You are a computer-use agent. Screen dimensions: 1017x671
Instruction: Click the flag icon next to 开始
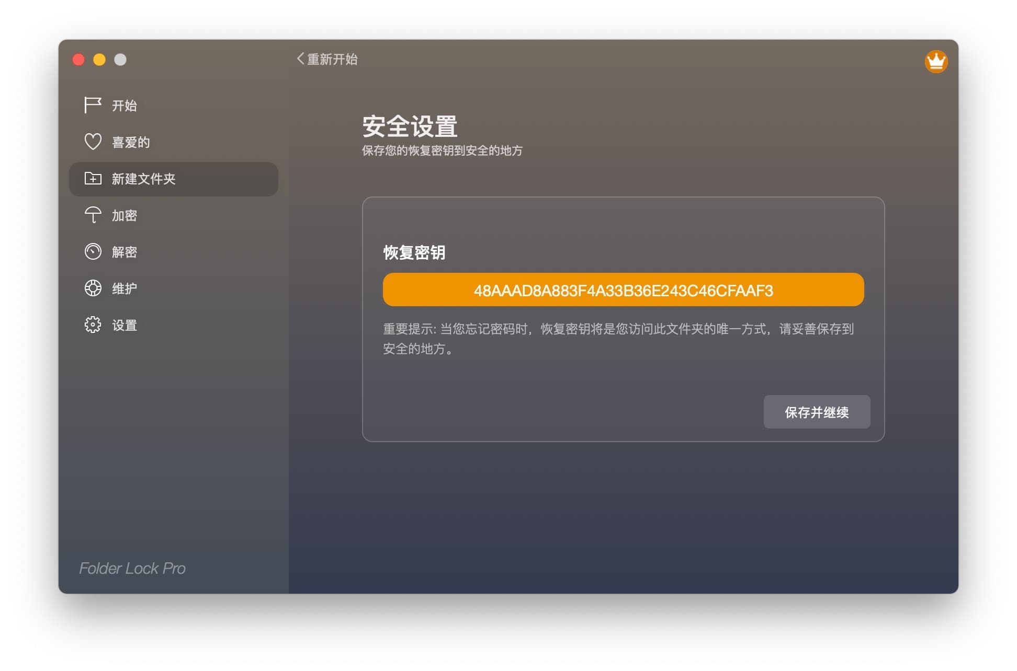coord(93,105)
